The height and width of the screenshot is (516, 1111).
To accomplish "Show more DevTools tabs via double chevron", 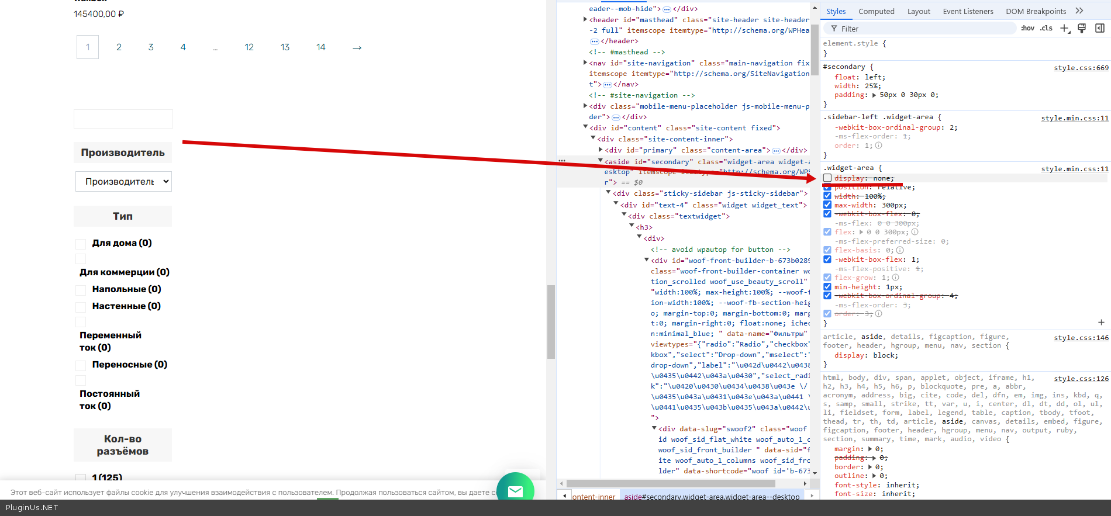I will (1079, 11).
